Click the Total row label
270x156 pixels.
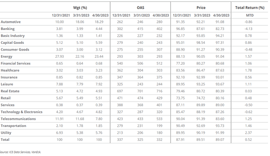tap(5, 140)
